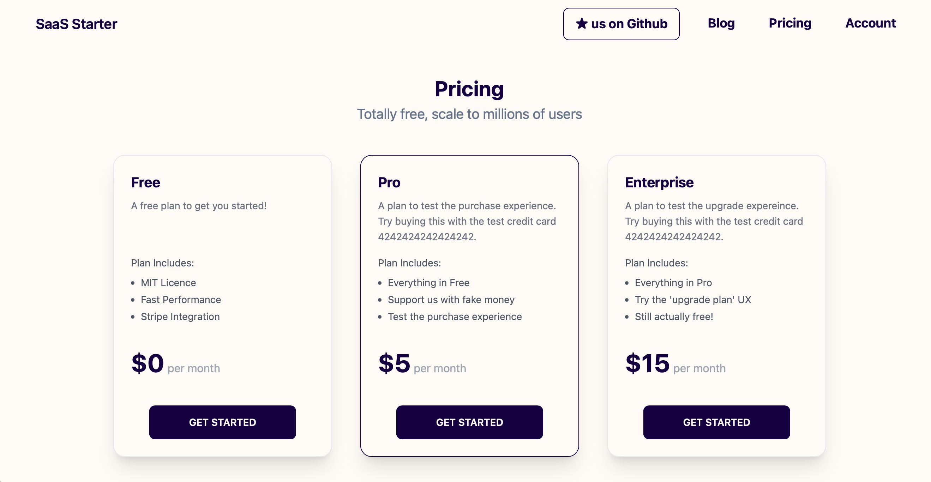Open the Account page

click(x=870, y=24)
